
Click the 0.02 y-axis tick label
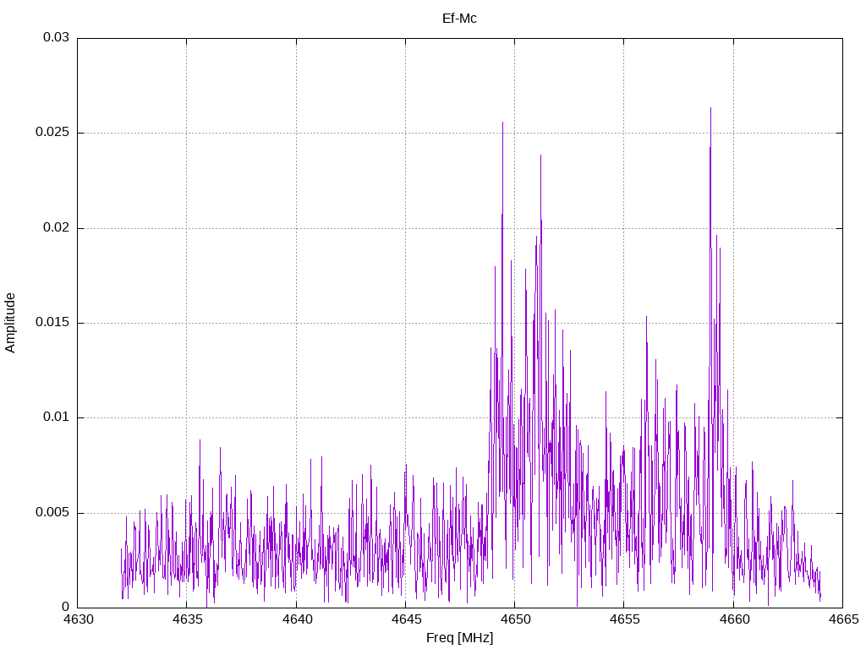[57, 227]
